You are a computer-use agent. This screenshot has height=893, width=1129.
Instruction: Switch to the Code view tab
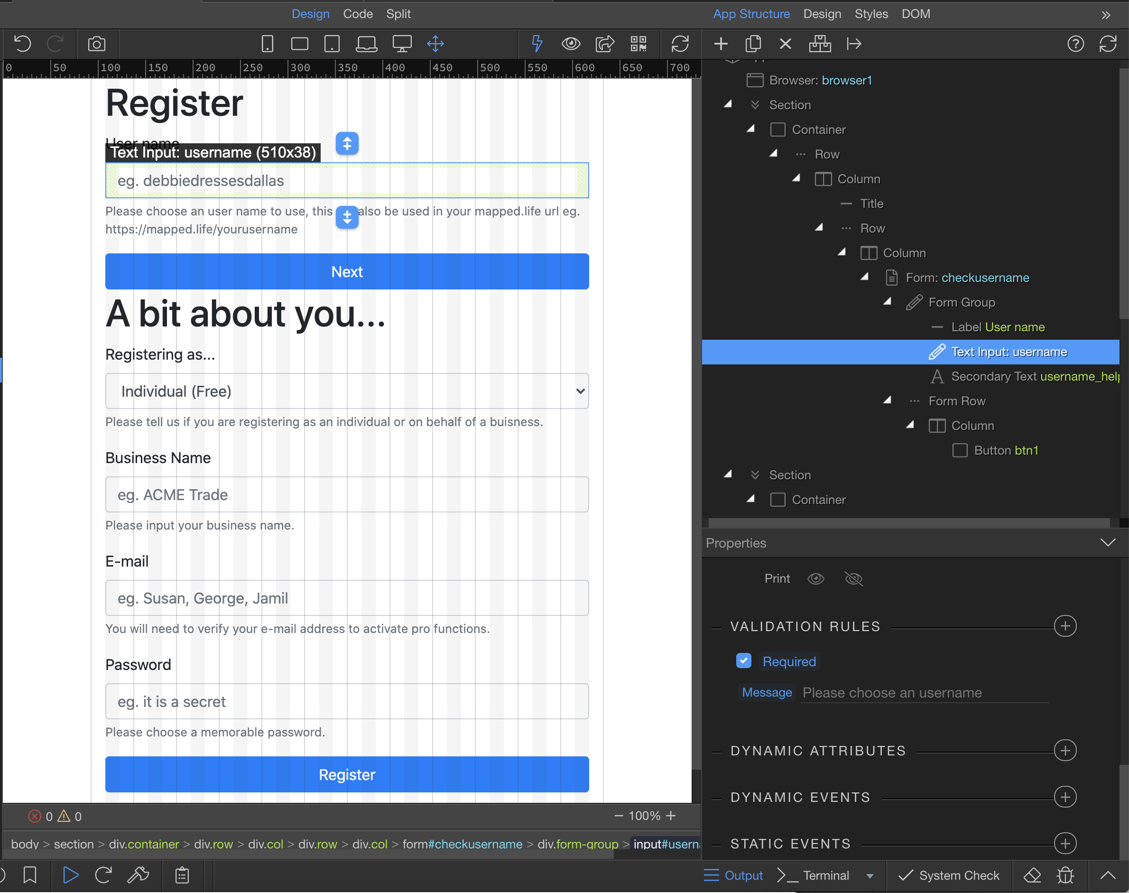tap(358, 14)
